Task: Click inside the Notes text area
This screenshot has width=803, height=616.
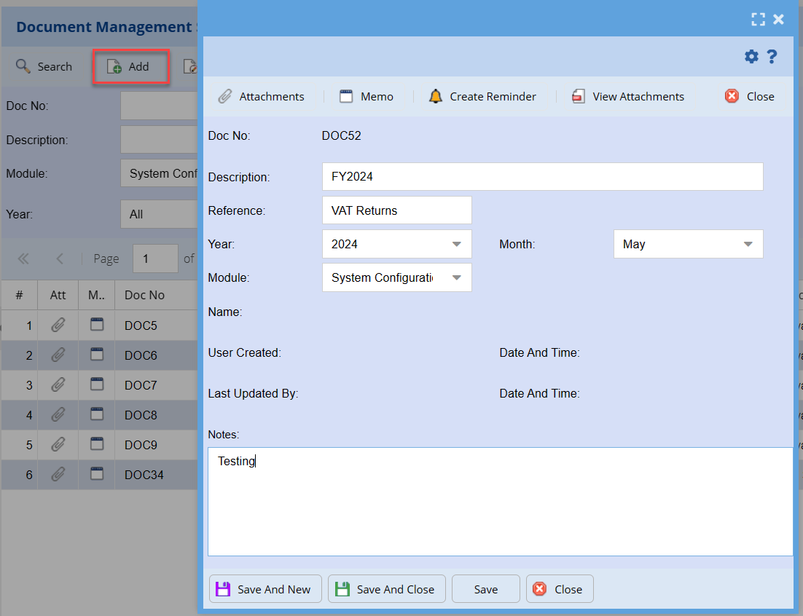Action: (500, 501)
